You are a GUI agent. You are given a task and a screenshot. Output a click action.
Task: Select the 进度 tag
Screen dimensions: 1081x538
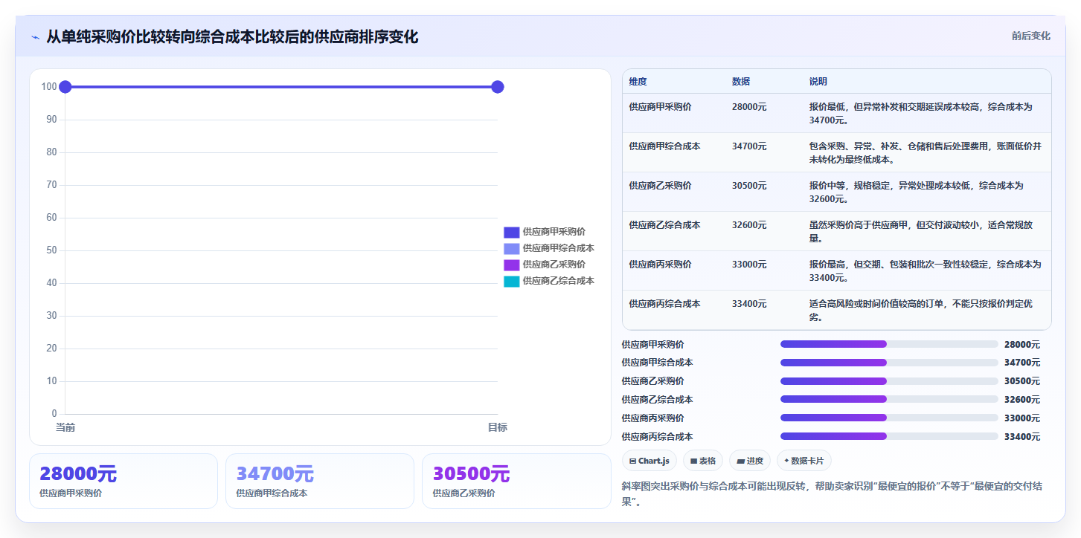click(x=750, y=461)
